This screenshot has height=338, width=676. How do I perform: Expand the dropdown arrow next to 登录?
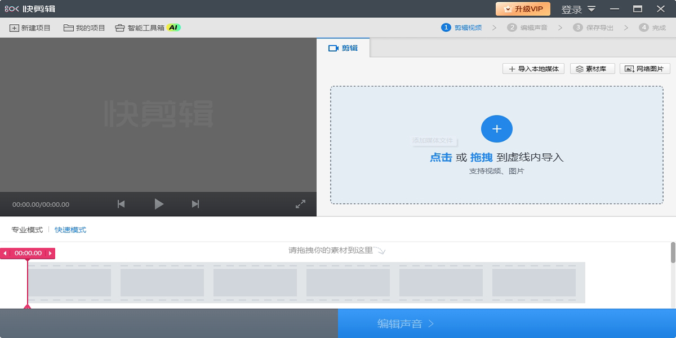pos(591,8)
